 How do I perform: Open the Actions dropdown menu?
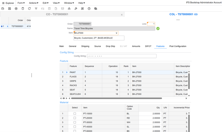[33, 3]
